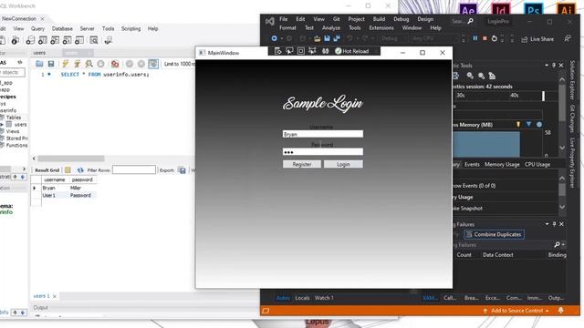The width and height of the screenshot is (584, 328).
Task: Toggle Combine Duplicates in Binding Failures
Action: pos(495,234)
